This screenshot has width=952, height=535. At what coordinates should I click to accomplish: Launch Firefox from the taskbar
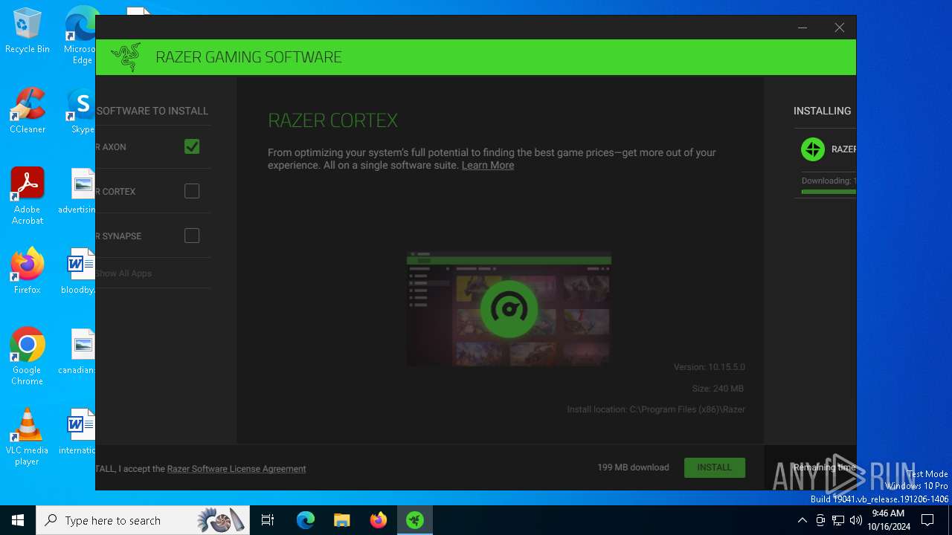tap(379, 520)
